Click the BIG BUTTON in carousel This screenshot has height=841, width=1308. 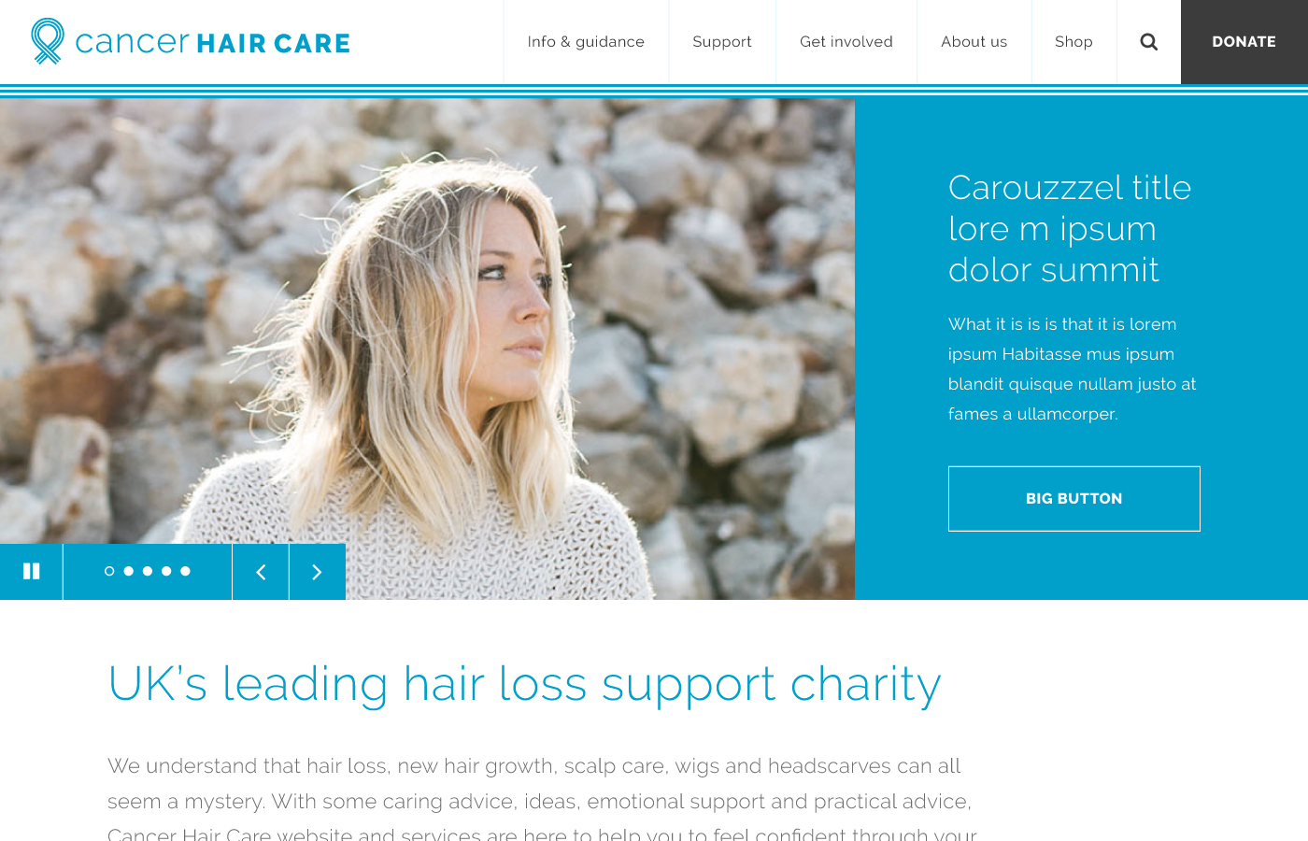tap(1074, 499)
